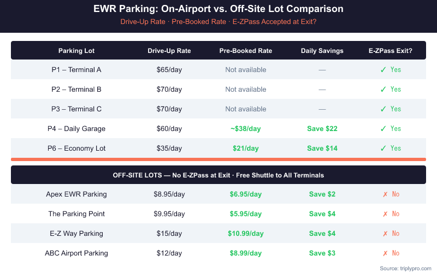The image size is (437, 273).
Task: Click the OFF-SITE LOTS section header
Action: [x=218, y=175]
